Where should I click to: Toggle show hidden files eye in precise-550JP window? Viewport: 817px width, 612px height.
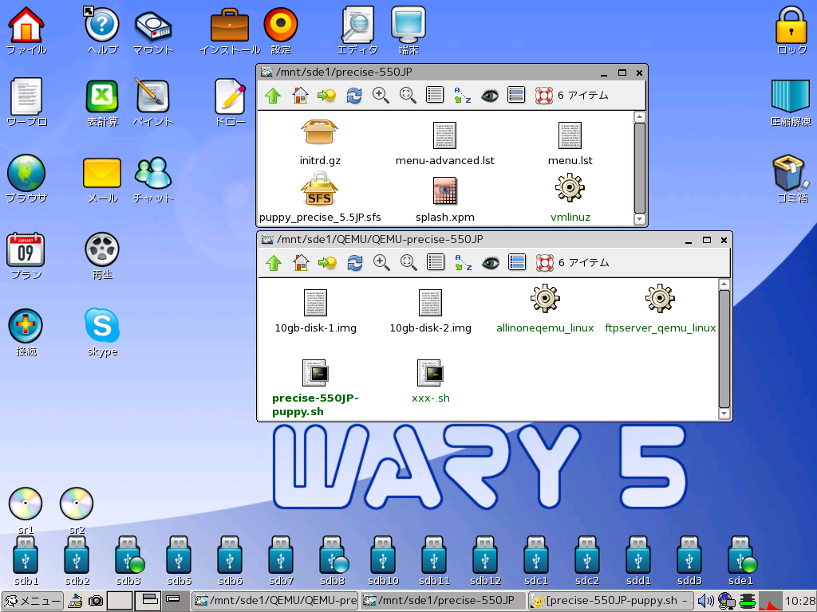click(x=489, y=96)
